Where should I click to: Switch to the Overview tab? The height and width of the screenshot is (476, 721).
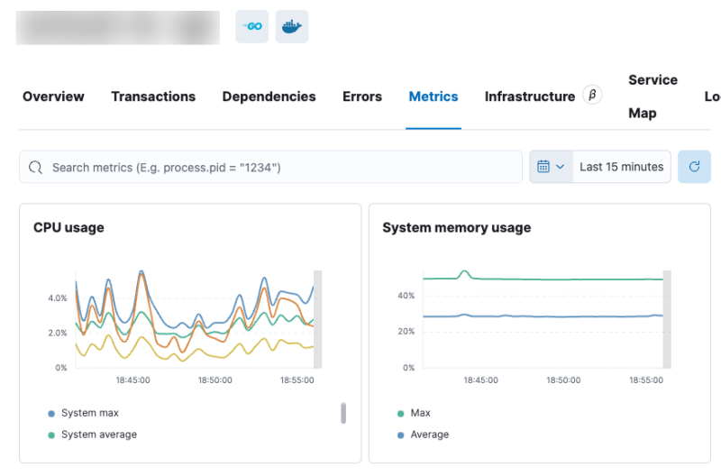(53, 96)
